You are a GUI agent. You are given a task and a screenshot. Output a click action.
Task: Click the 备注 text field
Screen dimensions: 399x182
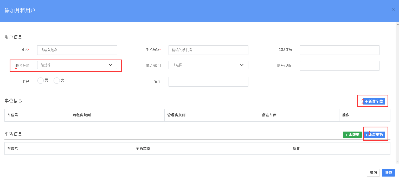(x=208, y=82)
